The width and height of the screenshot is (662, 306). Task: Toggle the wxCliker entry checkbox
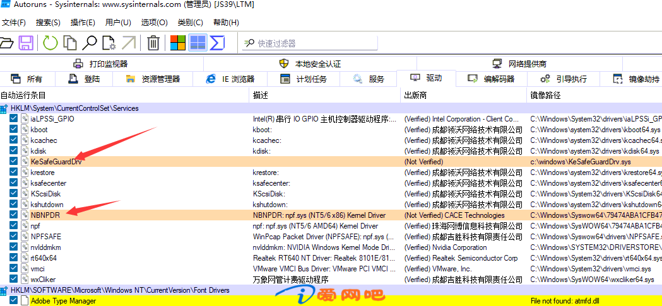coord(13,280)
